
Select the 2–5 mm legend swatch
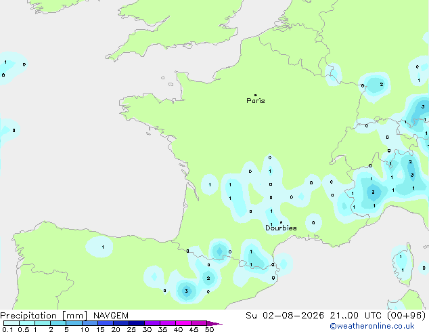[x=58, y=323]
